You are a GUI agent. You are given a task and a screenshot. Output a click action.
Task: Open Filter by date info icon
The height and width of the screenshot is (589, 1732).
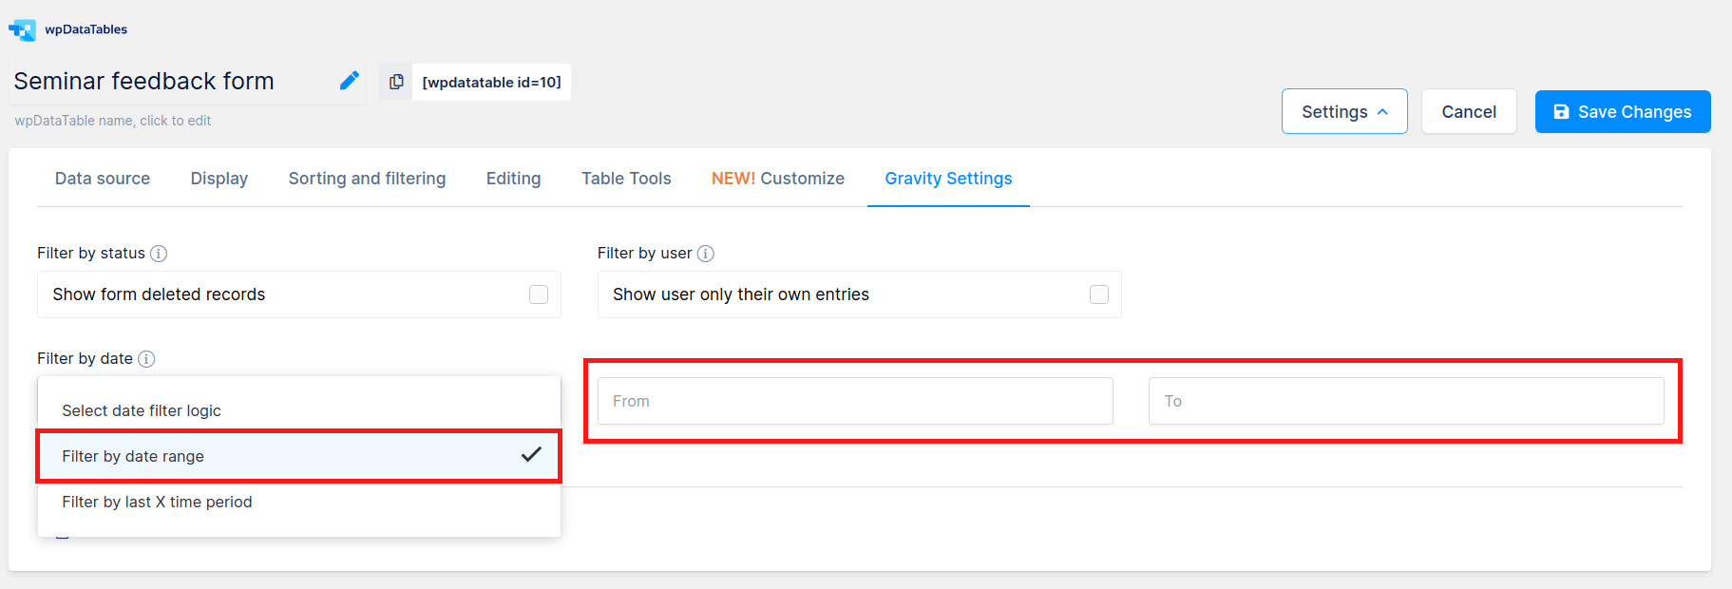click(x=146, y=359)
